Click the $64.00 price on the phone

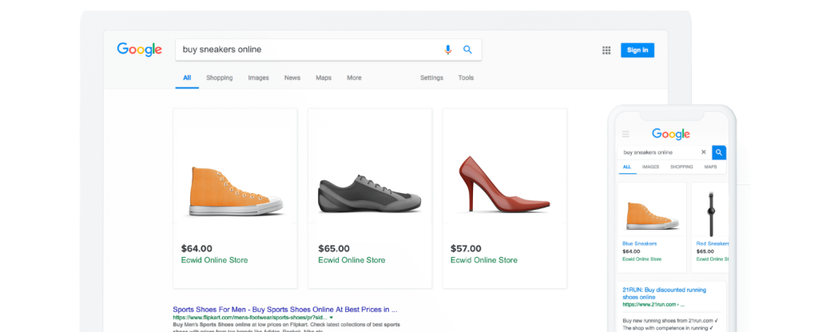(x=630, y=251)
